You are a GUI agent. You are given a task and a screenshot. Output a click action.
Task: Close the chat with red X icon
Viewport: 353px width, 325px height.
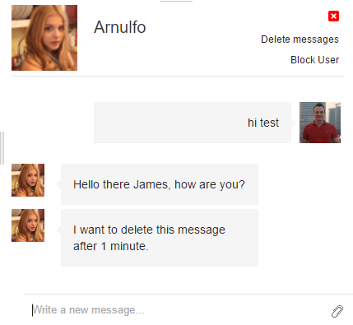[333, 16]
